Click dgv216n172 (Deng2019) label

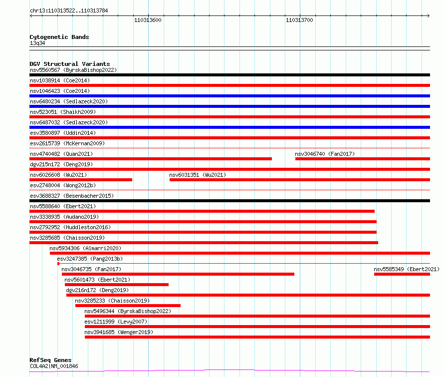click(x=97, y=290)
